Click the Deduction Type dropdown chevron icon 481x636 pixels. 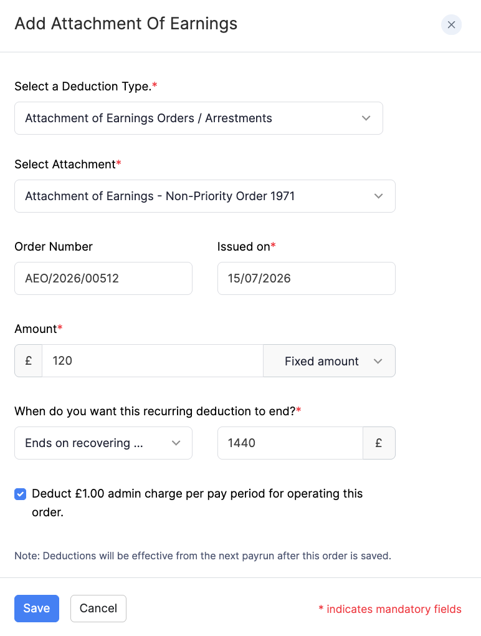coord(366,118)
